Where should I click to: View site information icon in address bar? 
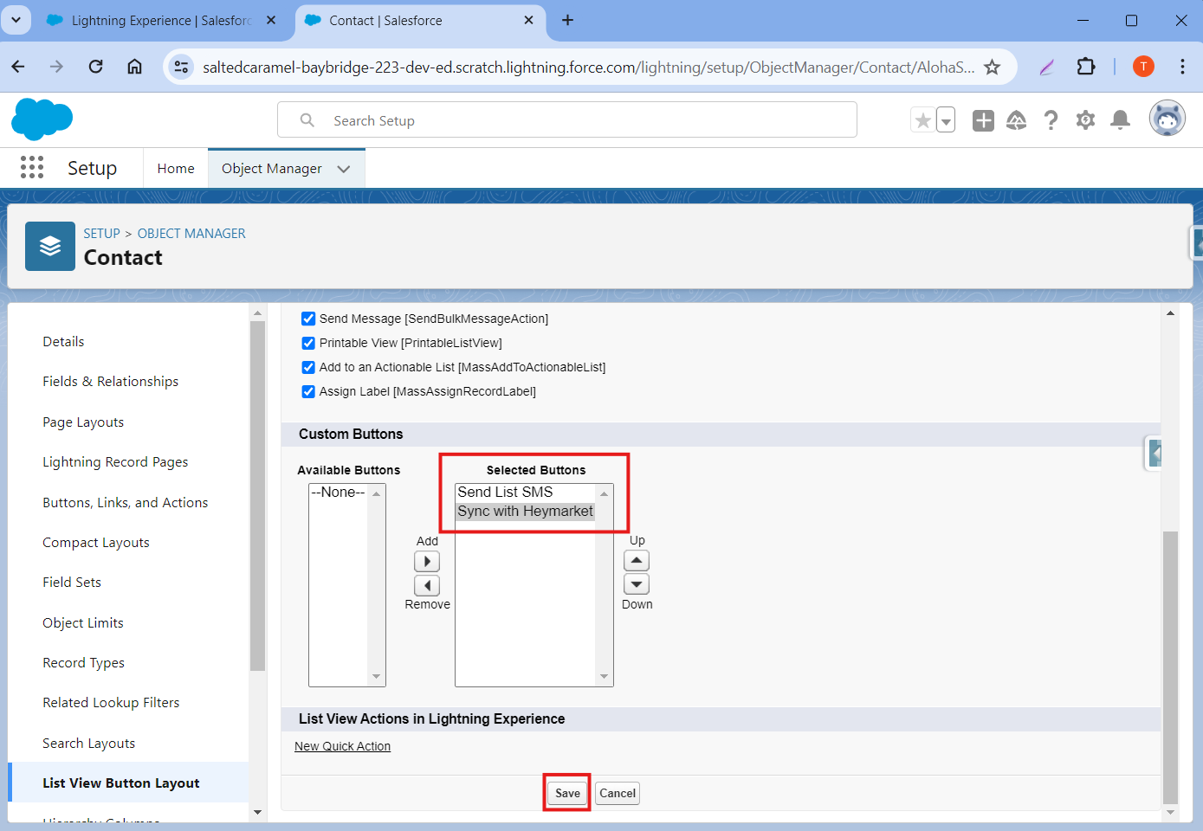[181, 67]
